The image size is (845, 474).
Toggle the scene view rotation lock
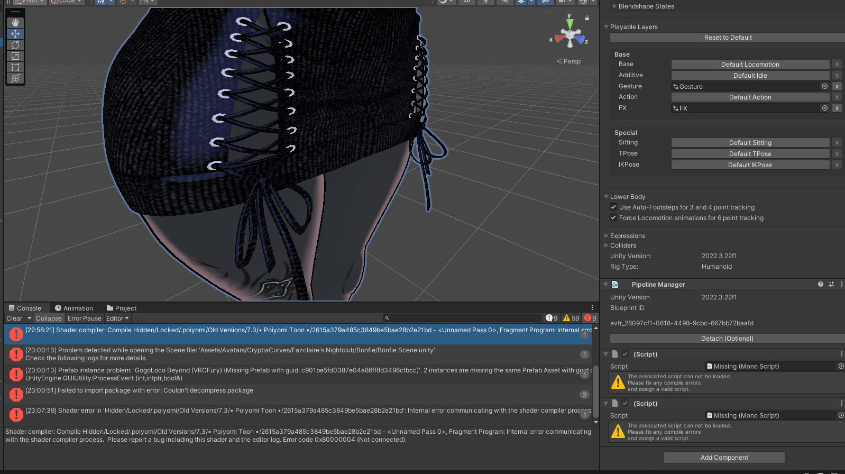[x=587, y=18]
